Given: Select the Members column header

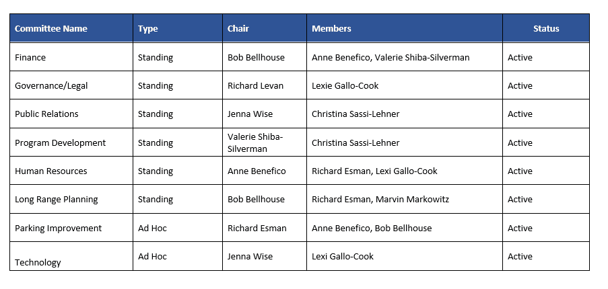Looking at the screenshot, I should tap(331, 29).
